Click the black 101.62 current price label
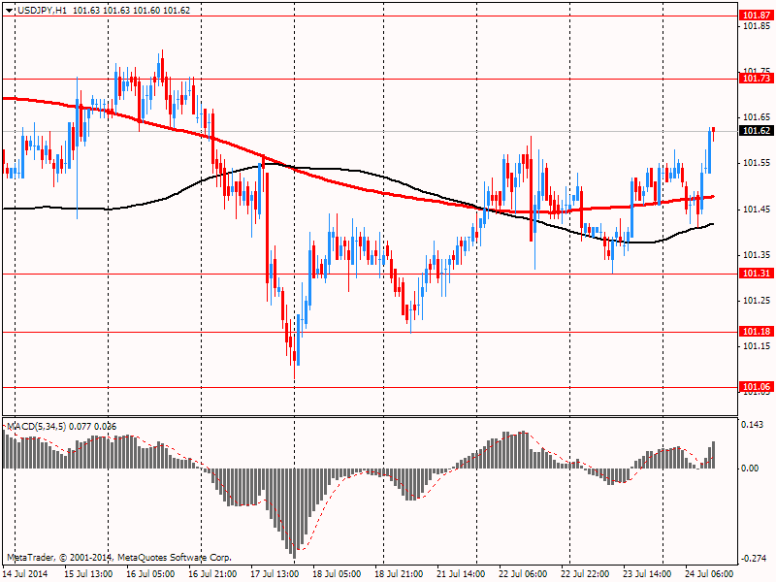 [756, 131]
